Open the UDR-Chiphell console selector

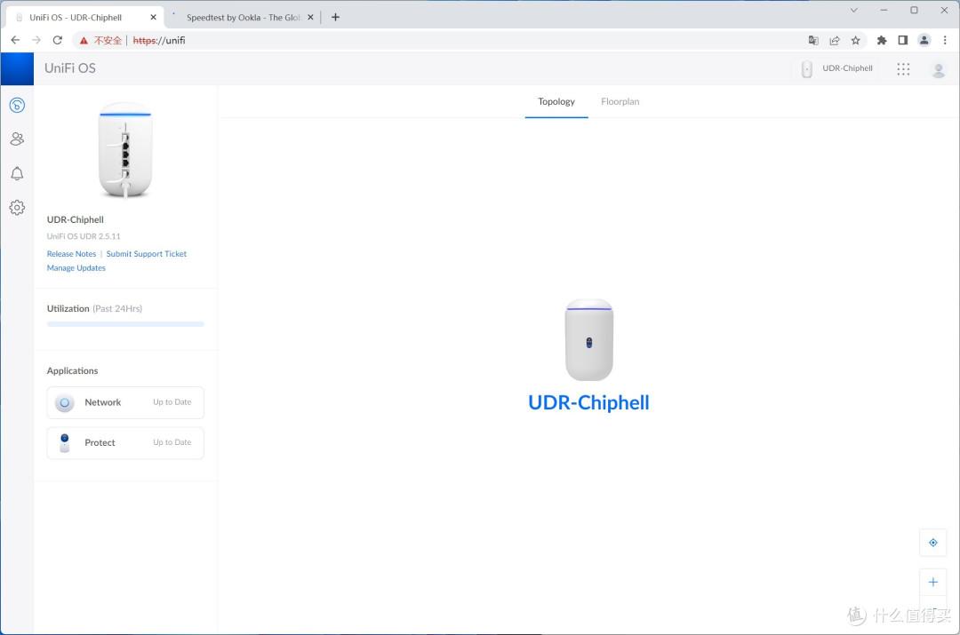[x=836, y=68]
